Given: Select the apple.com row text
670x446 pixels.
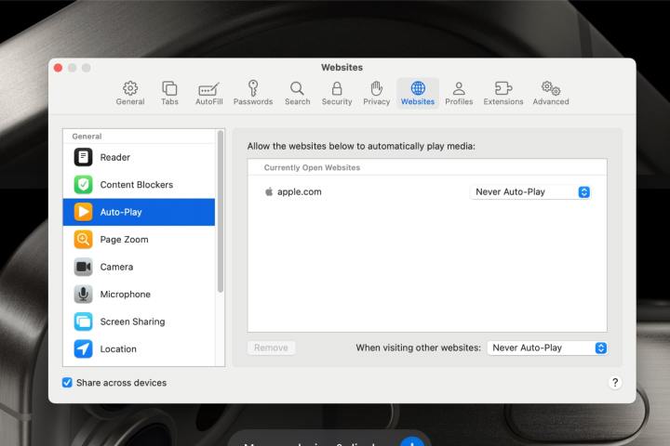Looking at the screenshot, I should click(x=299, y=191).
